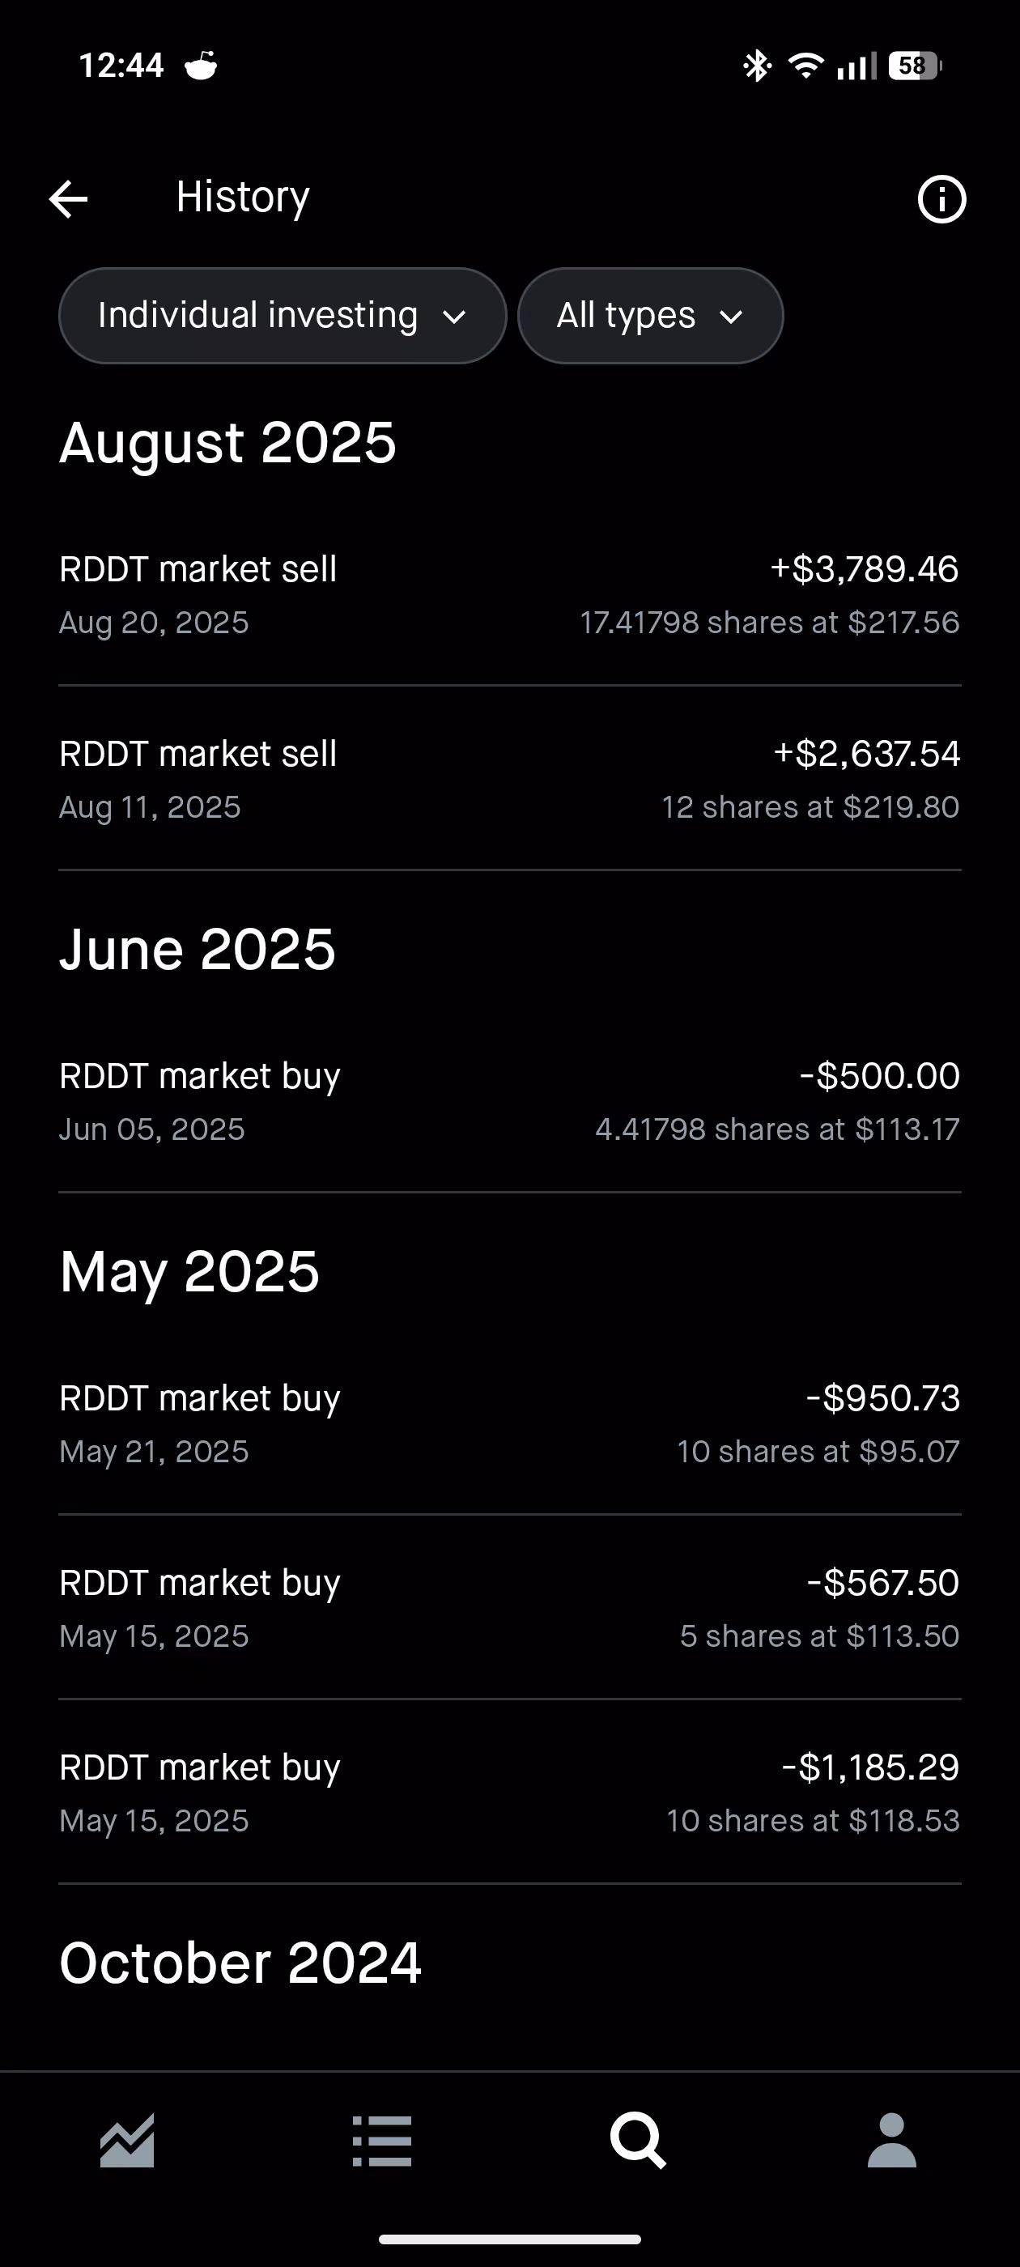Open Jun 05 RDDT market buy
This screenshot has width=1020, height=2267.
[x=509, y=1101]
